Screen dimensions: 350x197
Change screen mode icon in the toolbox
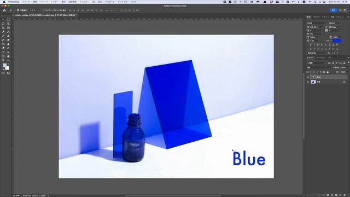pyautogui.click(x=8, y=73)
